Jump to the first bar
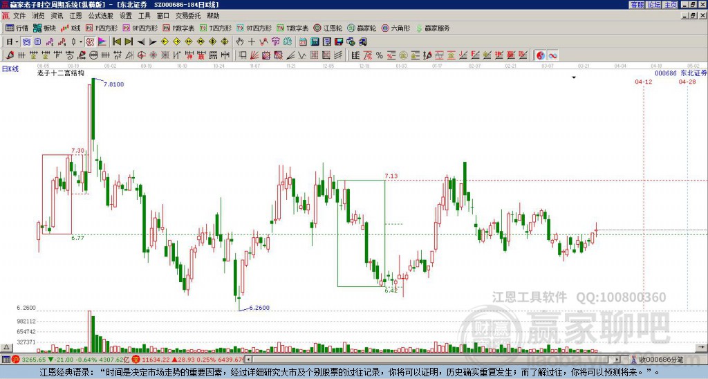The height and width of the screenshot is (379, 708). point(116,41)
